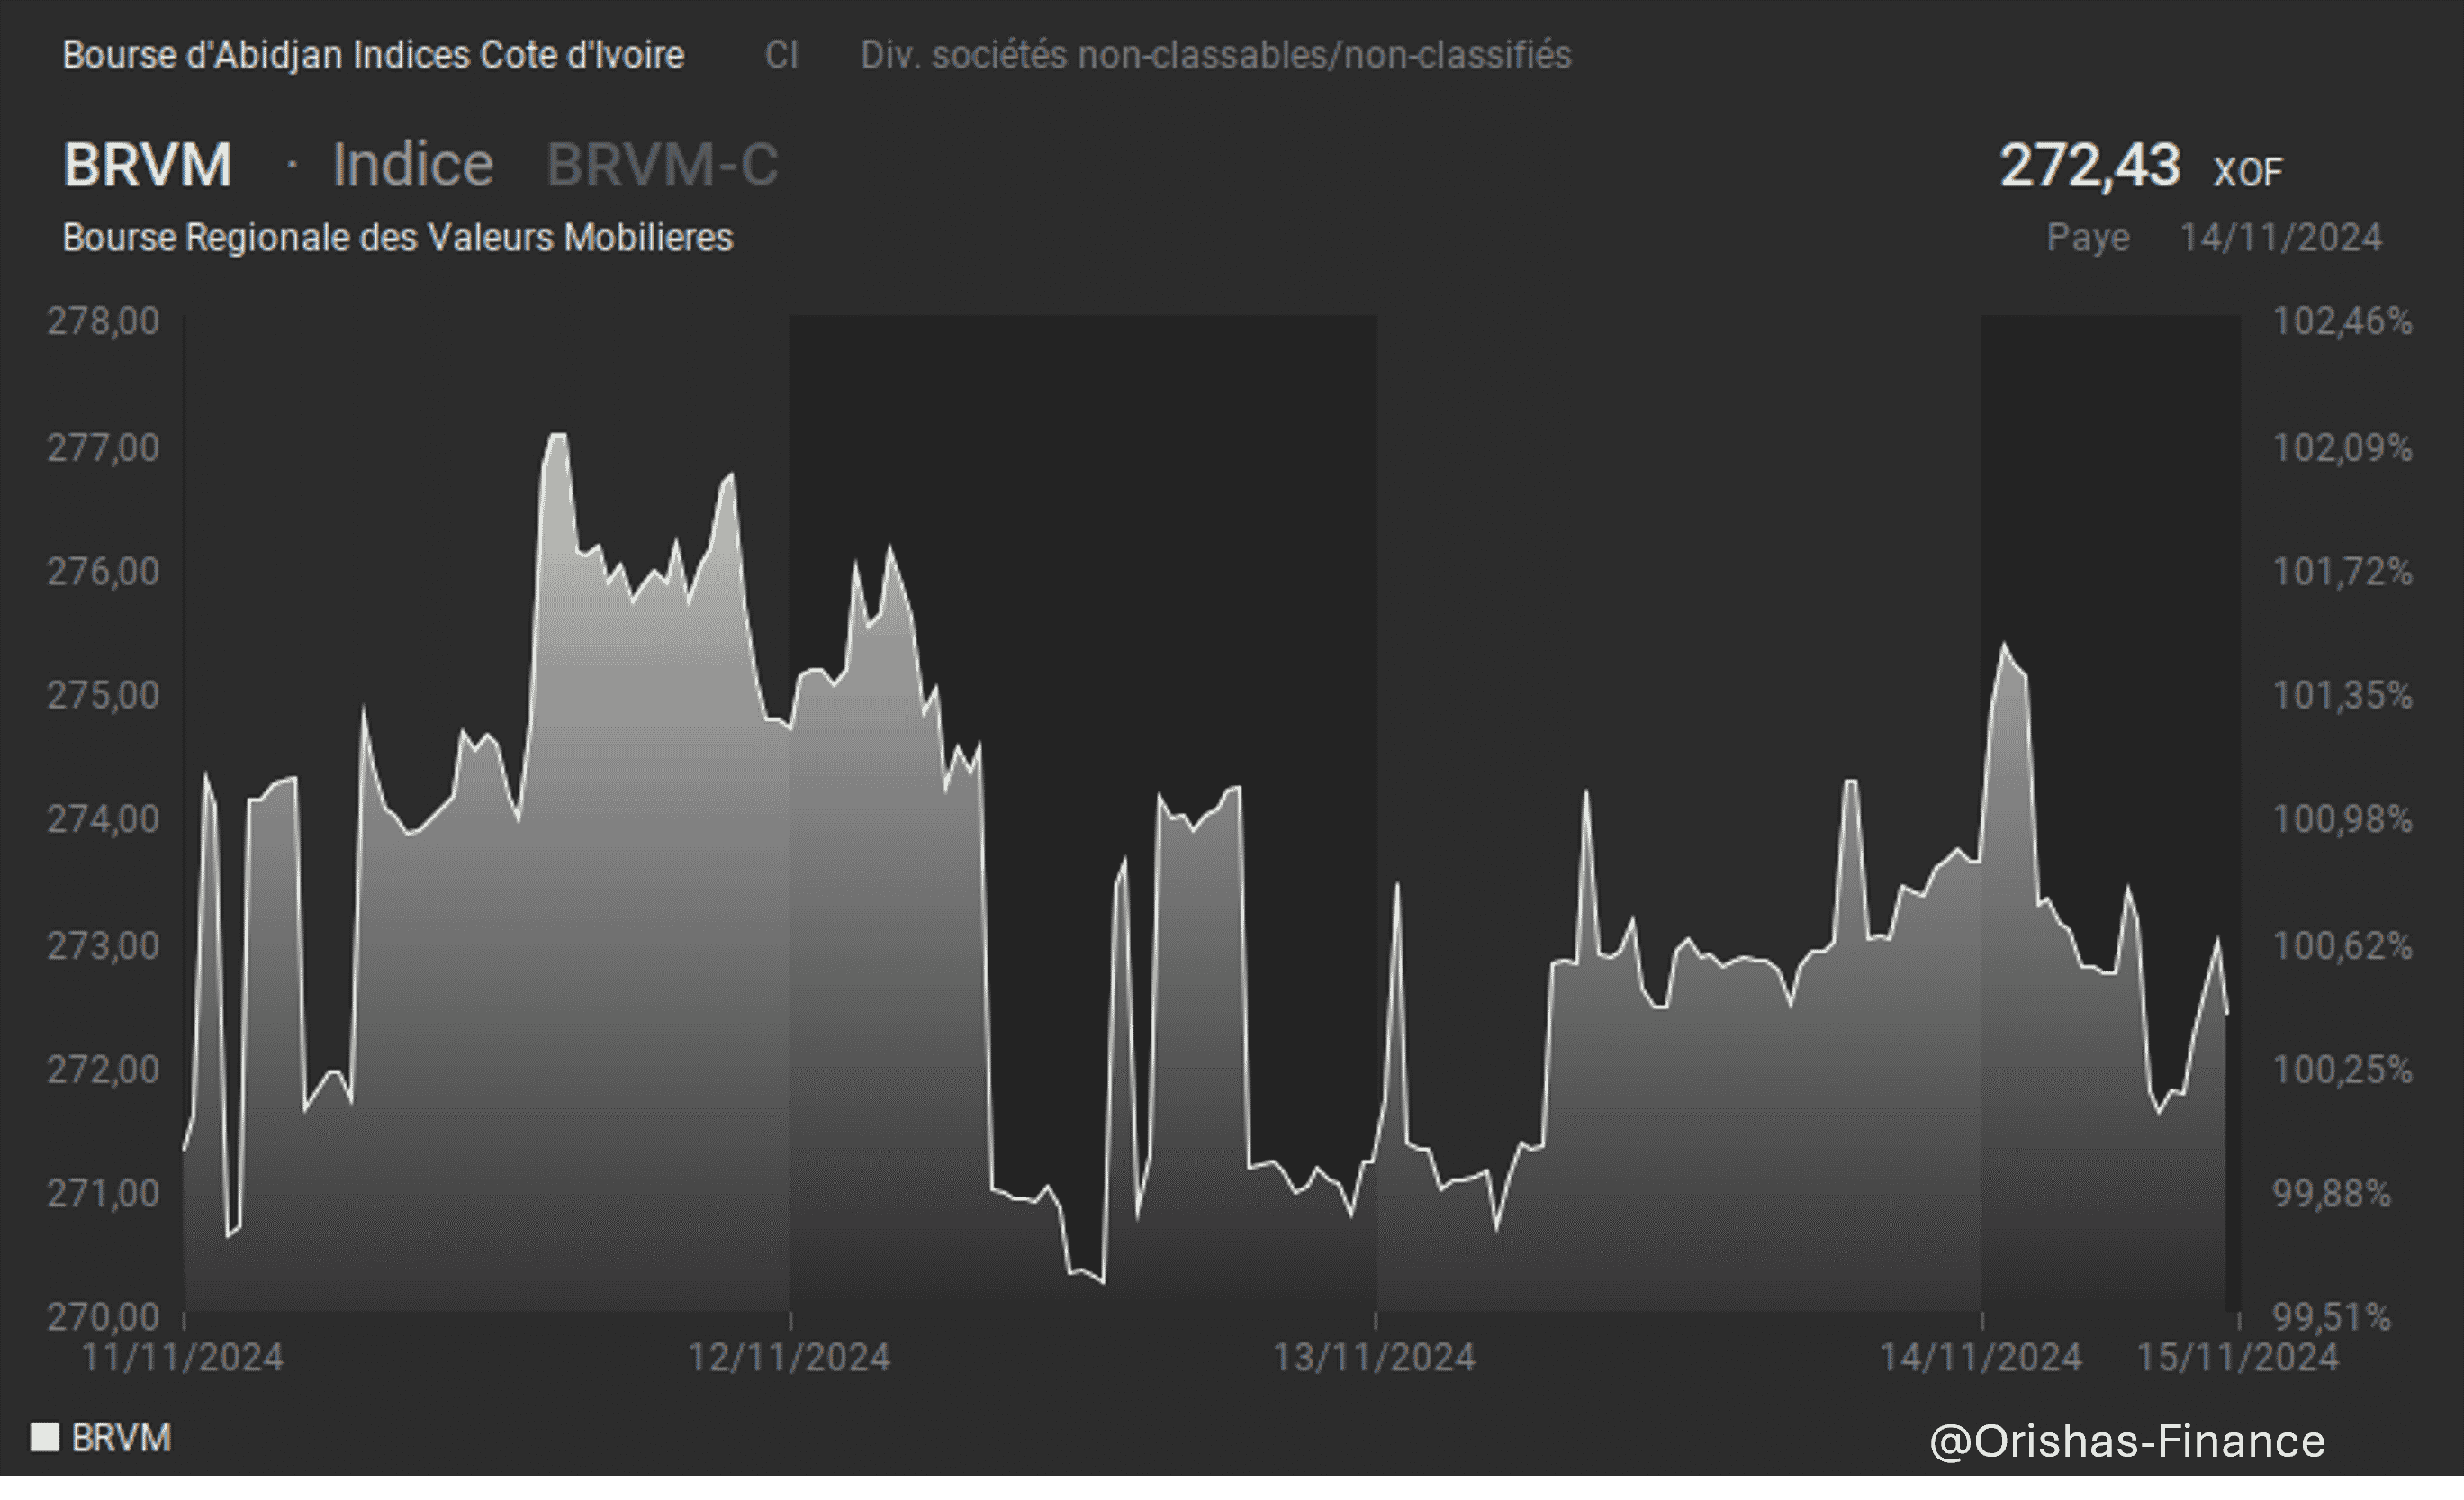Viewport: 2464px width, 1500px height.
Task: Click the 13/11/2024 x-axis date
Action: (x=1374, y=1357)
